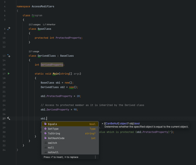The height and width of the screenshot is (165, 196).
Task: Click the null template icon in completion list
Action: point(45,147)
